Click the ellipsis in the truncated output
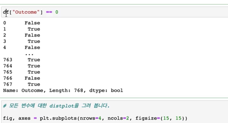228x123 pixels. pos(29,54)
